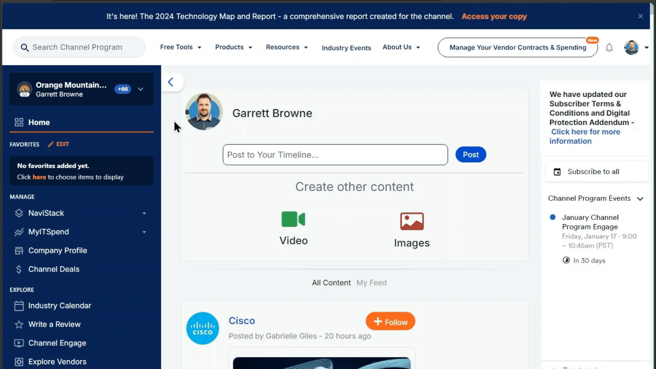Click the Explore Vendors sidebar icon

19,361
